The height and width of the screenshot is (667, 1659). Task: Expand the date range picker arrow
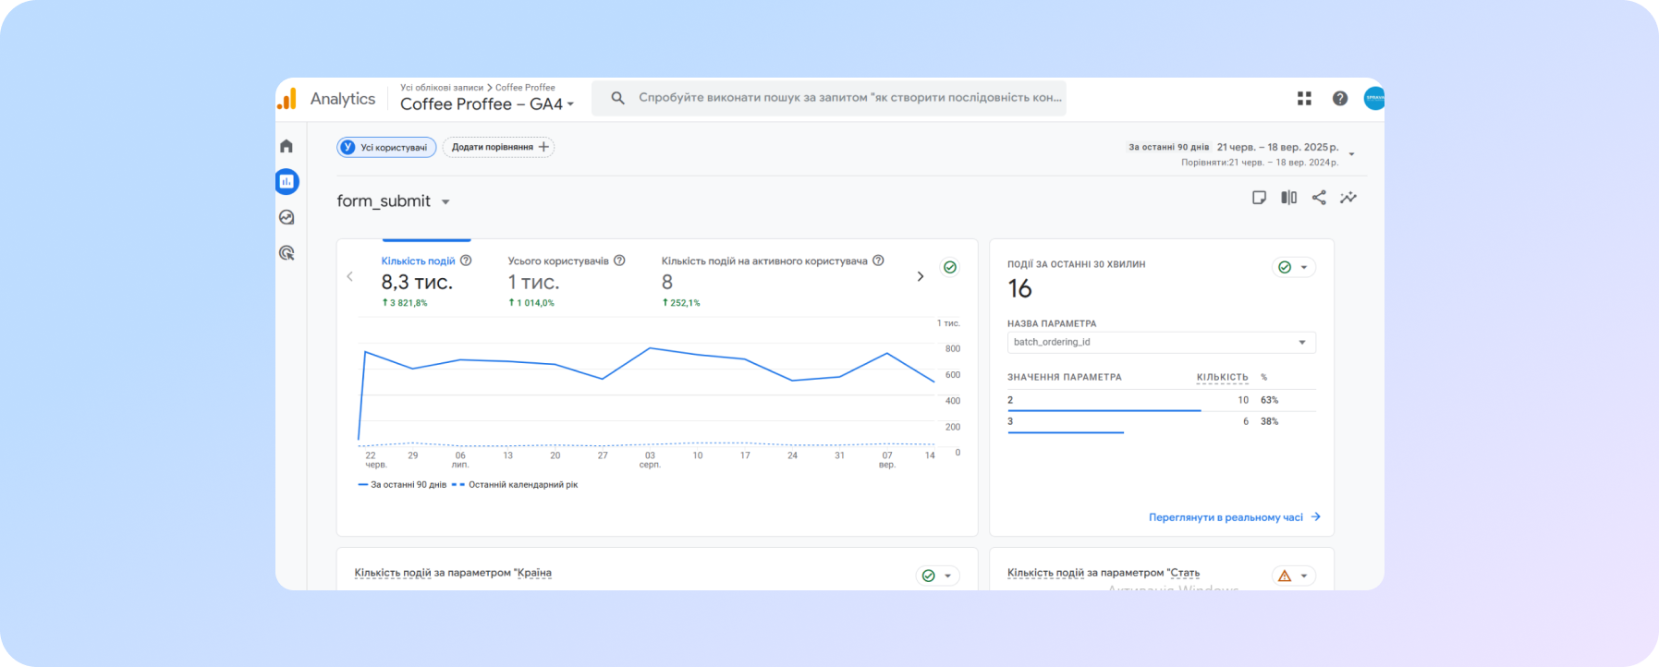pyautogui.click(x=1351, y=154)
